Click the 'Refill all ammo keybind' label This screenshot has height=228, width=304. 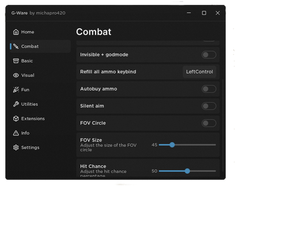coord(108,72)
